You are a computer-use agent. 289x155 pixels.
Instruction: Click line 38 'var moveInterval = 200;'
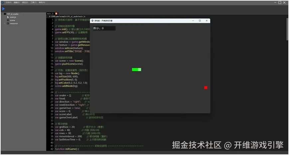pos(69,136)
